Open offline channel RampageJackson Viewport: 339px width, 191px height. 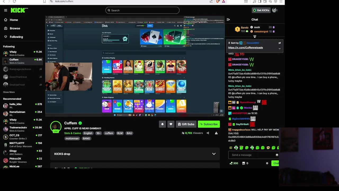[x=22, y=69]
